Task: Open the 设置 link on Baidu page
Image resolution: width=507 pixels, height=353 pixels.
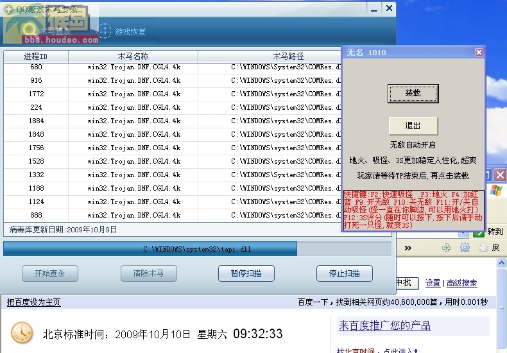Action: [x=433, y=283]
